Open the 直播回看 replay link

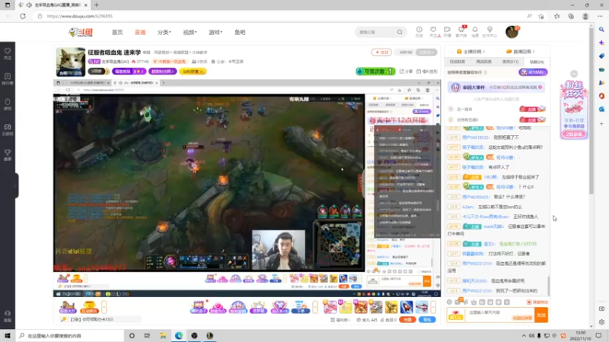tap(521, 52)
